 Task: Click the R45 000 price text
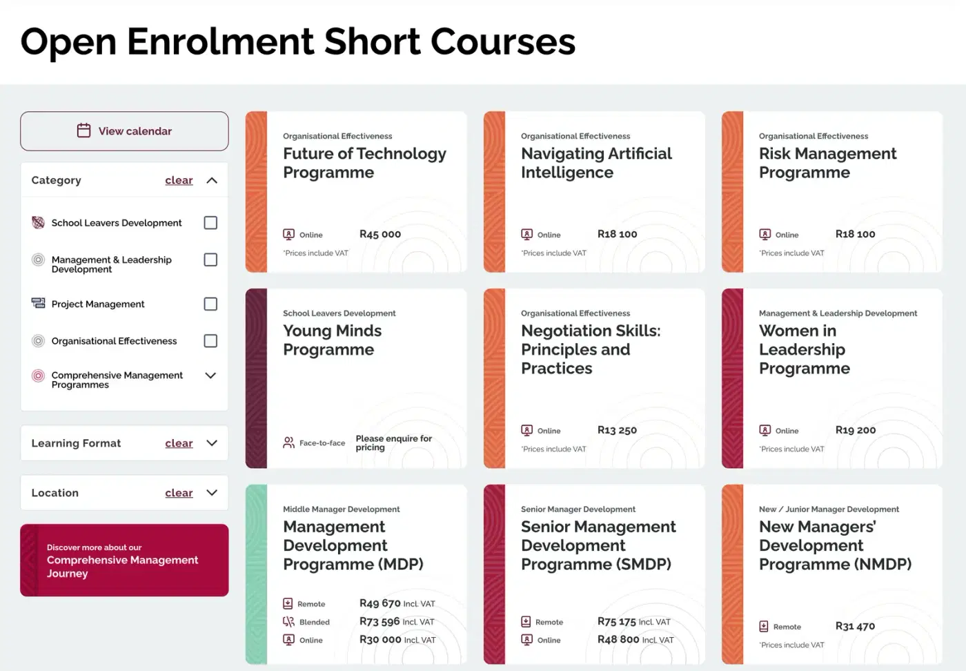tap(380, 234)
